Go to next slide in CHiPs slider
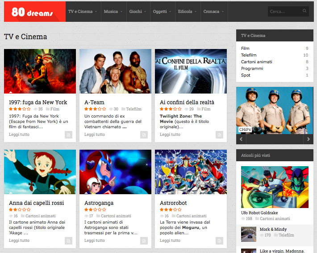Viewport: 317px width, 253px height. coord(309,139)
